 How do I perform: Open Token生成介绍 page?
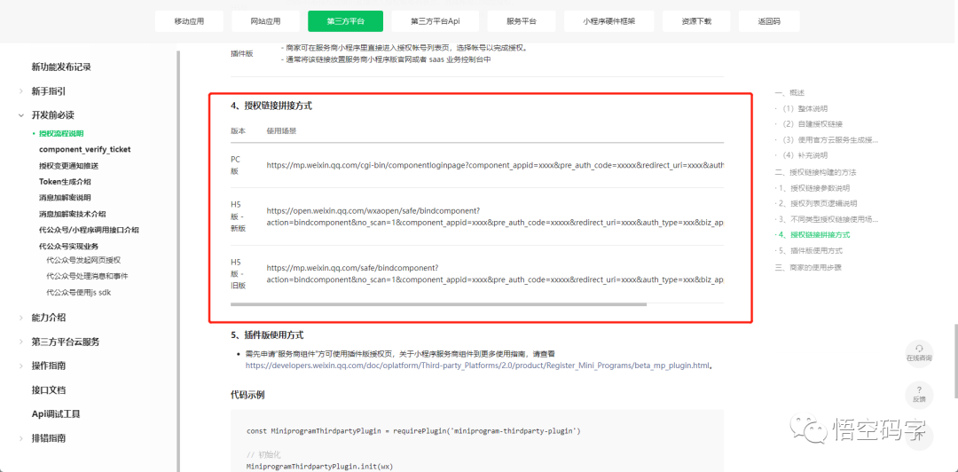pyautogui.click(x=65, y=182)
